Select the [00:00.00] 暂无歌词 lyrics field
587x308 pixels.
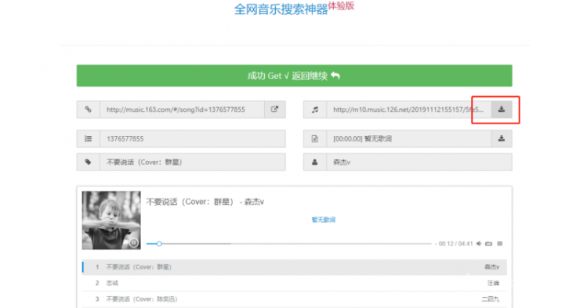tap(409, 138)
